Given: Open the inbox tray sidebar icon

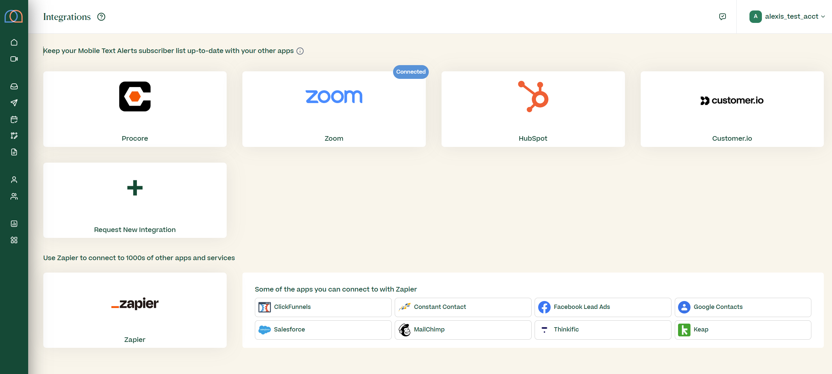Looking at the screenshot, I should pyautogui.click(x=14, y=86).
